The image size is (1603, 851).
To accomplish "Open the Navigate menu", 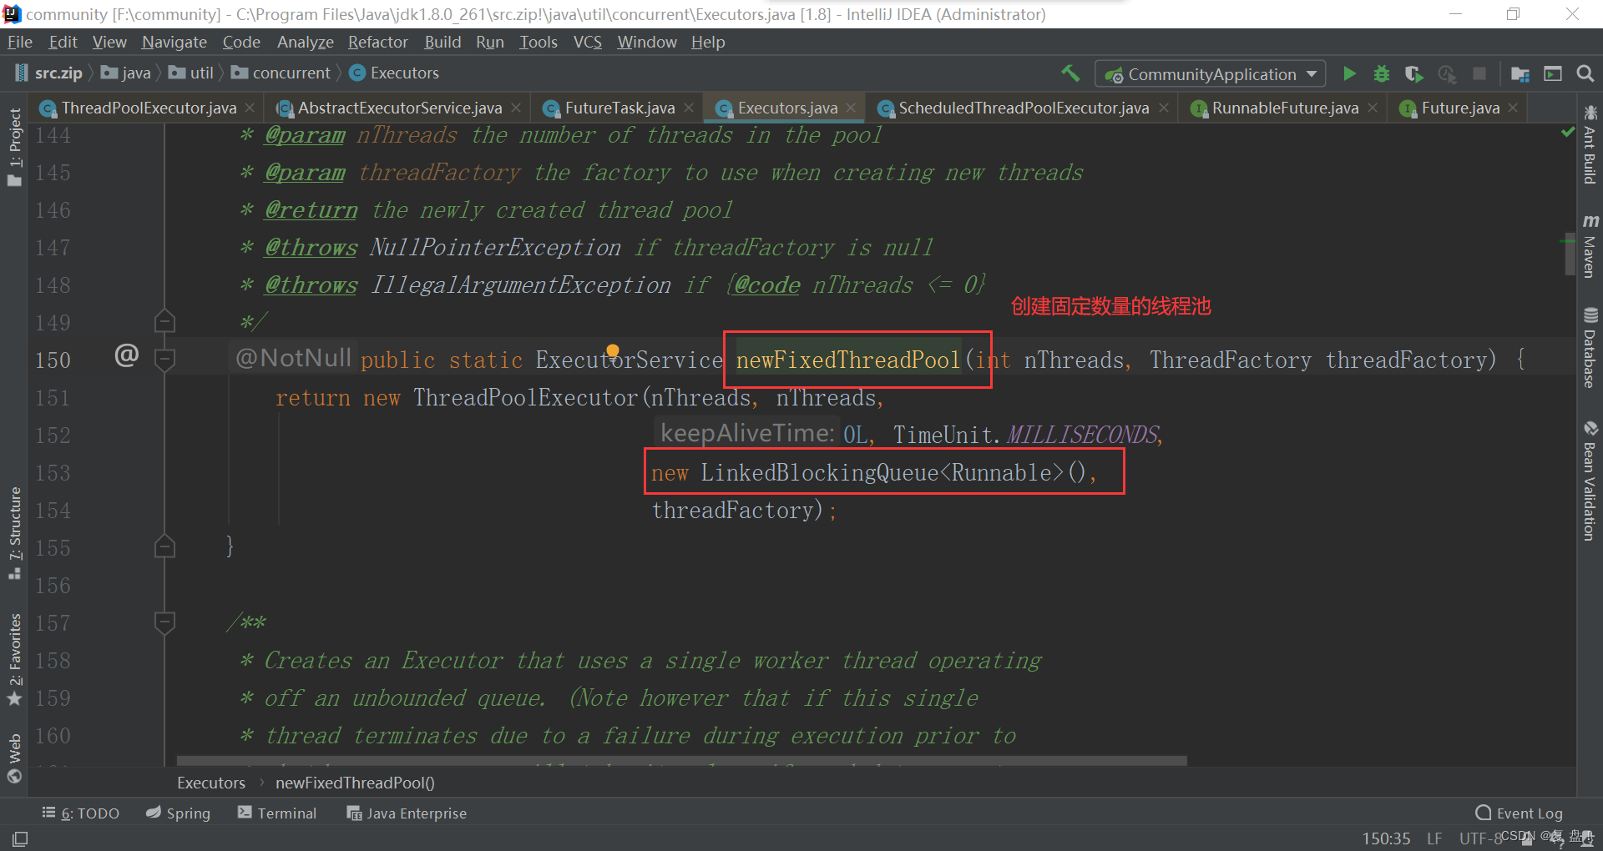I will click(x=174, y=42).
